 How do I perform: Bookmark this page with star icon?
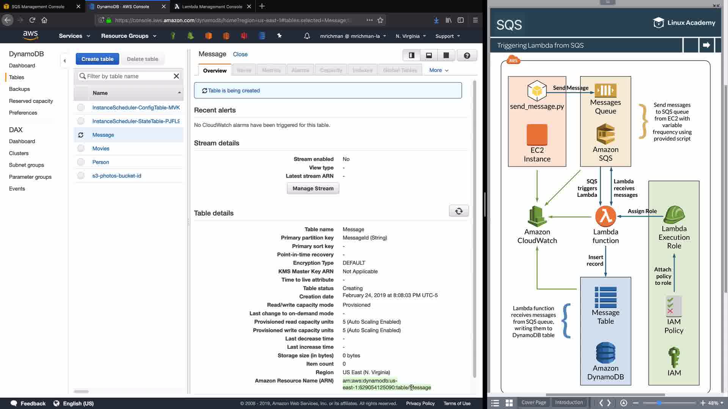coord(380,20)
